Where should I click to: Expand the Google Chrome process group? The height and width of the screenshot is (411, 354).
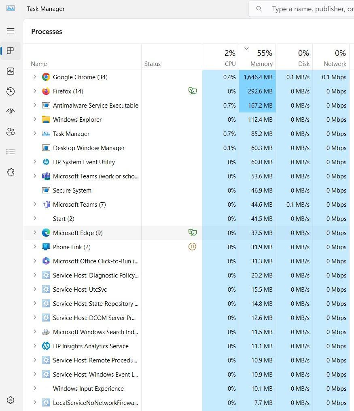tap(35, 77)
